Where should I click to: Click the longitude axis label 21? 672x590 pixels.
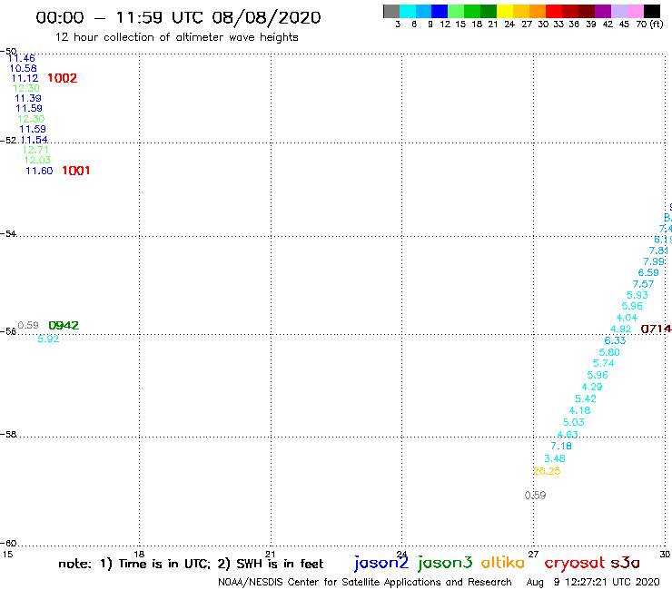(x=270, y=554)
